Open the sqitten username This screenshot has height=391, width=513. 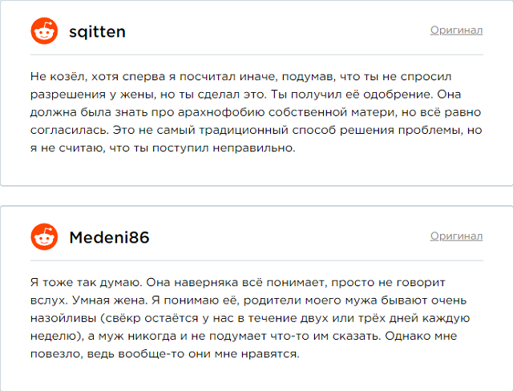[x=97, y=32]
